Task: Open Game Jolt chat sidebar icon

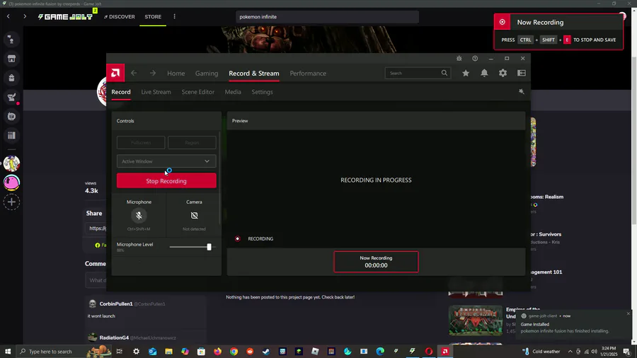Action: 11,40
